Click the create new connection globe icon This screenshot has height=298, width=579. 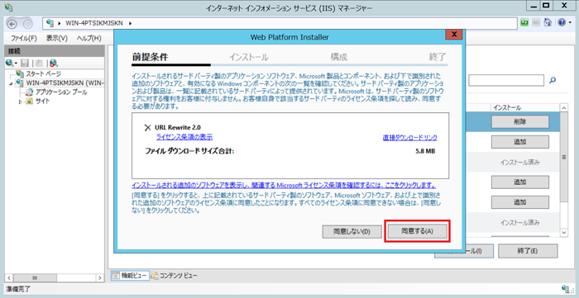tap(10, 63)
